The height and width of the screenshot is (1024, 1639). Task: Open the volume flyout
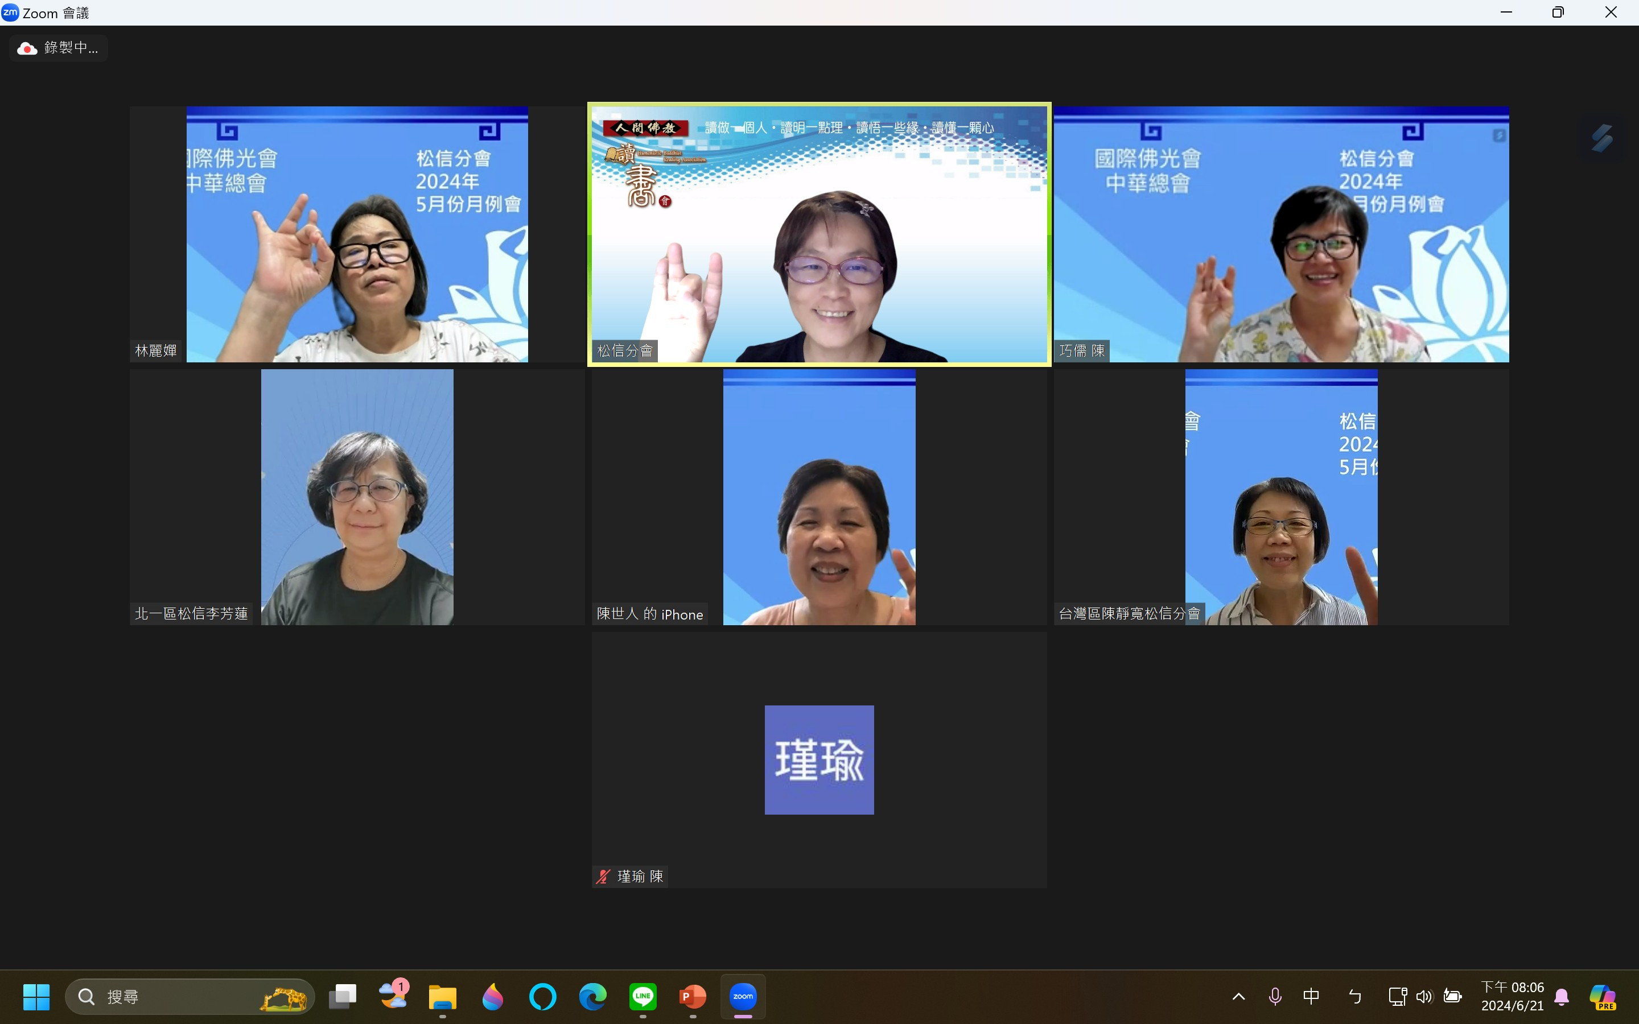(1424, 996)
